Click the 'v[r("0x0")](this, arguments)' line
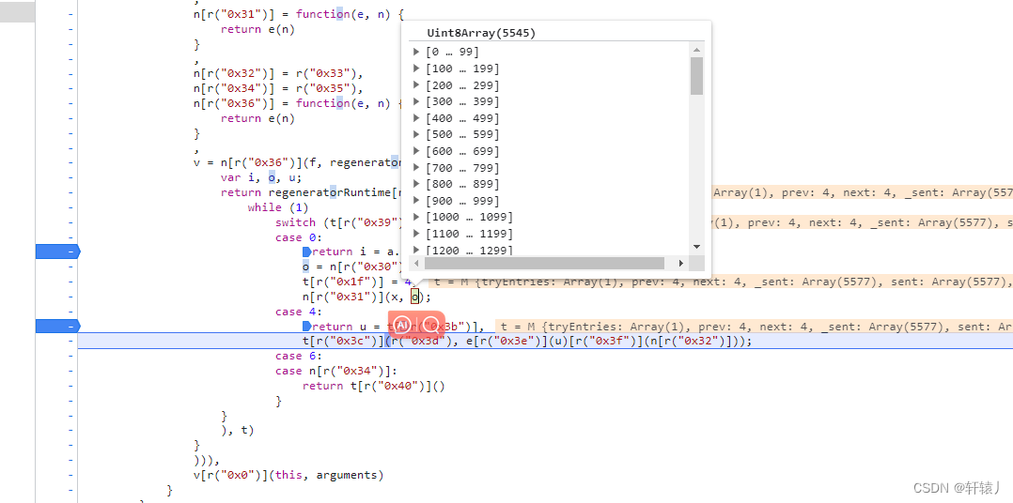The image size is (1013, 503). tap(288, 475)
